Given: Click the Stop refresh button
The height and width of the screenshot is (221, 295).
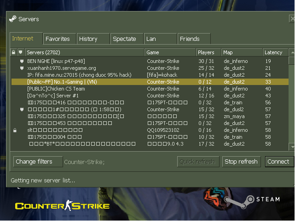Looking at the screenshot, I should (241, 161).
